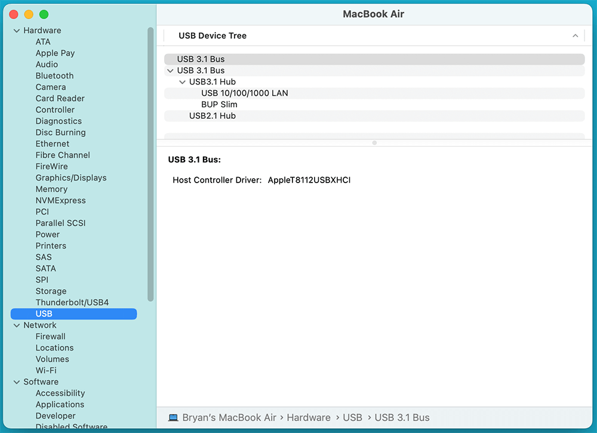Select Bluetooth in the Hardware list
The width and height of the screenshot is (597, 433).
54,76
